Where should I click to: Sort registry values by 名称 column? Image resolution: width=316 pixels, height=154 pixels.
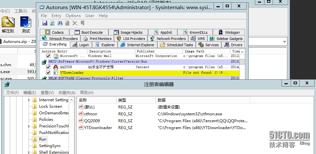point(96,100)
